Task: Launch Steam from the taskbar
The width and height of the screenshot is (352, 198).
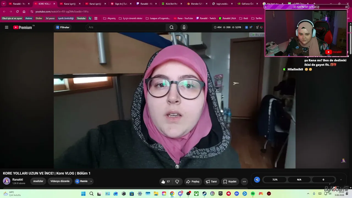Action: (x=204, y=194)
